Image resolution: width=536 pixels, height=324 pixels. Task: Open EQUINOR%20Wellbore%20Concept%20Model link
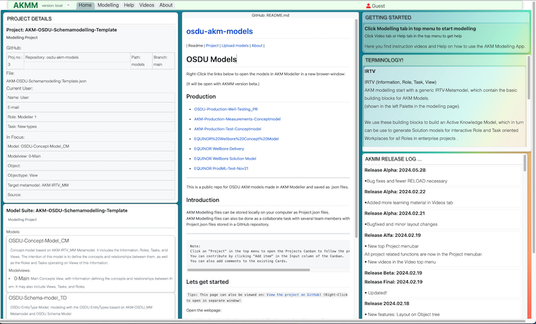(x=237, y=139)
